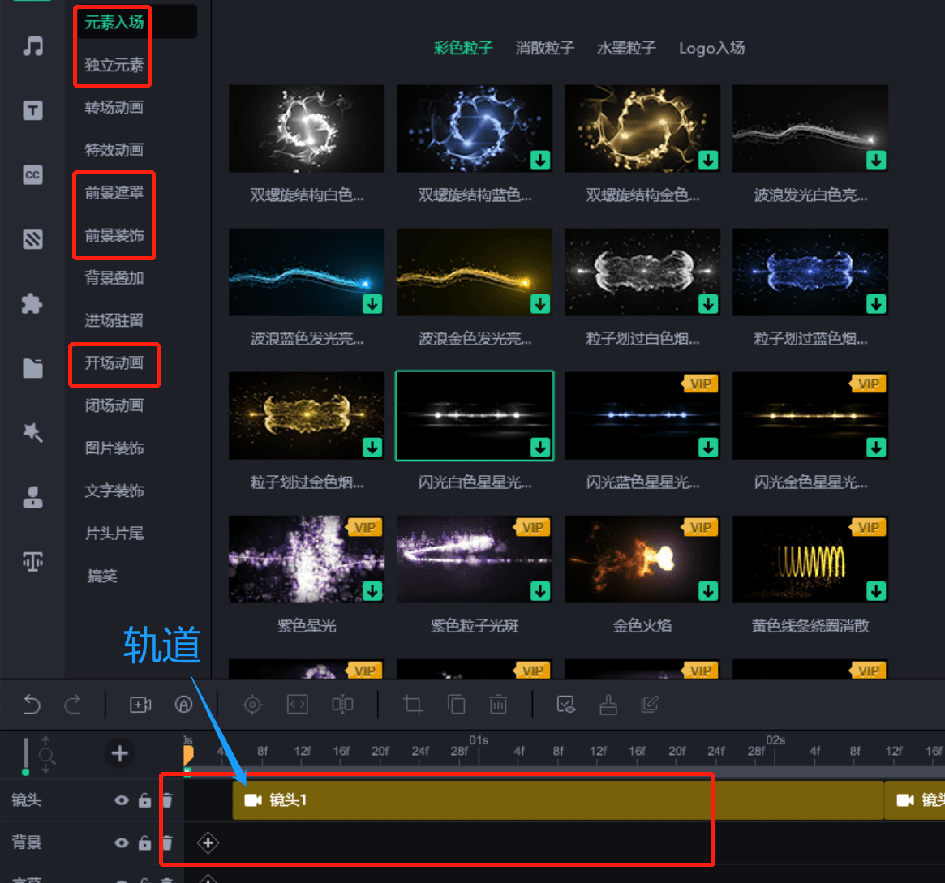Open the 前景装饰 category
This screenshot has width=945, height=883.
click(114, 235)
